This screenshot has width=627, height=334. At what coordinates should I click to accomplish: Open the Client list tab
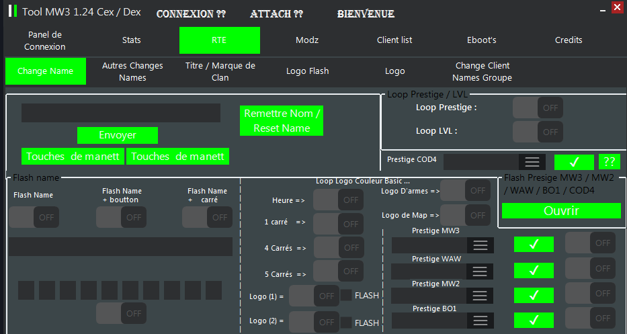(x=394, y=40)
